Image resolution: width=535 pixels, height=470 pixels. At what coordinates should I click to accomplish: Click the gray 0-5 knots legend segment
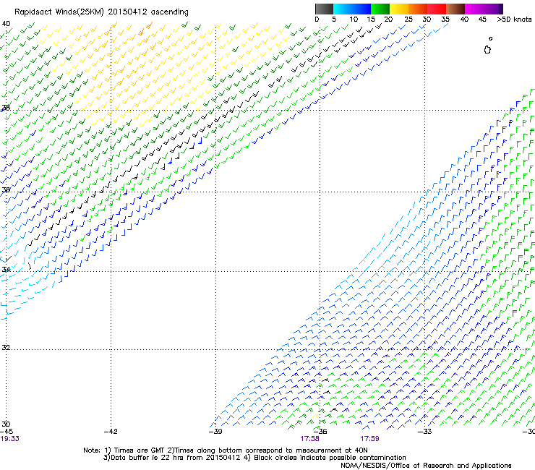(x=324, y=9)
